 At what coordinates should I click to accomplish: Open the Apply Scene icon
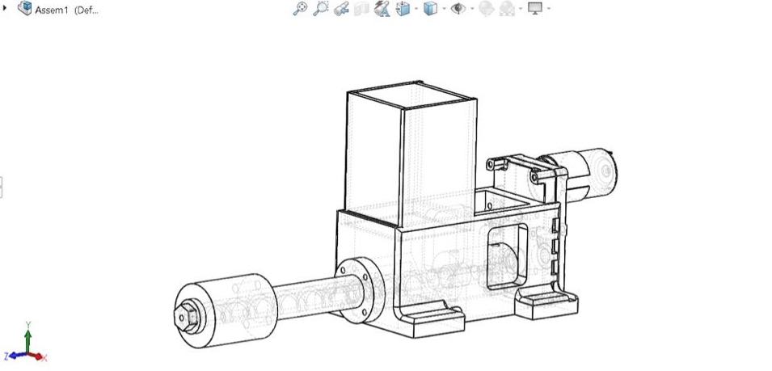507,8
